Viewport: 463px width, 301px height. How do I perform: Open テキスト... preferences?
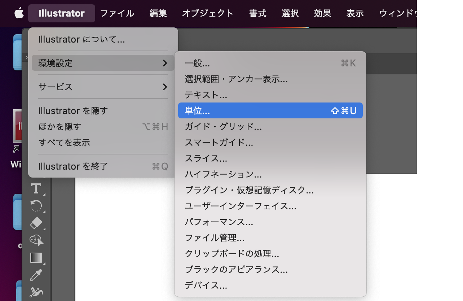[x=270, y=95]
